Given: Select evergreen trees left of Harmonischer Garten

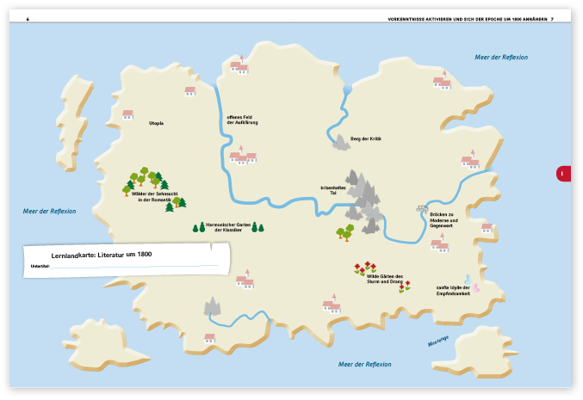Looking at the screenshot, I should (195, 228).
